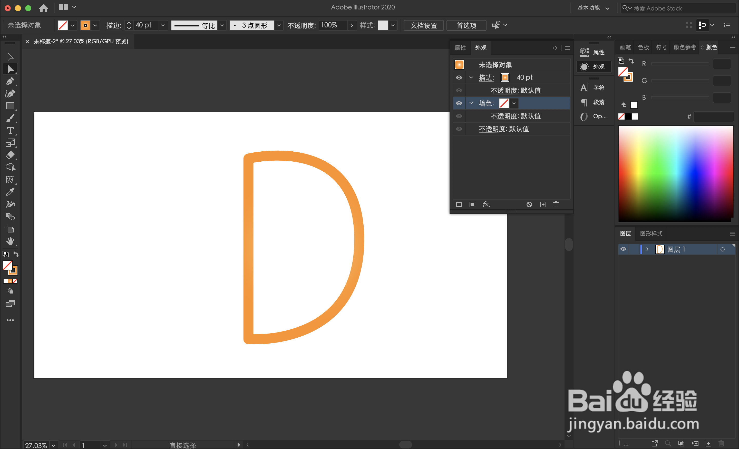Toggle visibility of the 填色 attribute
Viewport: 739px width, 449px height.
pos(459,103)
